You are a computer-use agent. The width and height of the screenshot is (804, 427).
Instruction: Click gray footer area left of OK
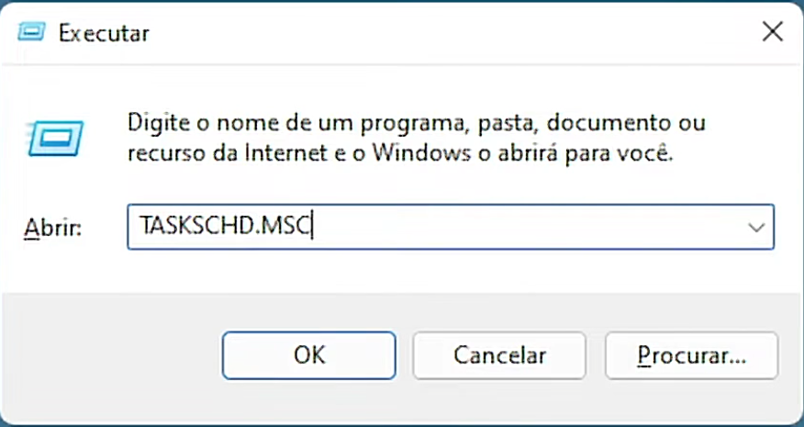pos(110,354)
